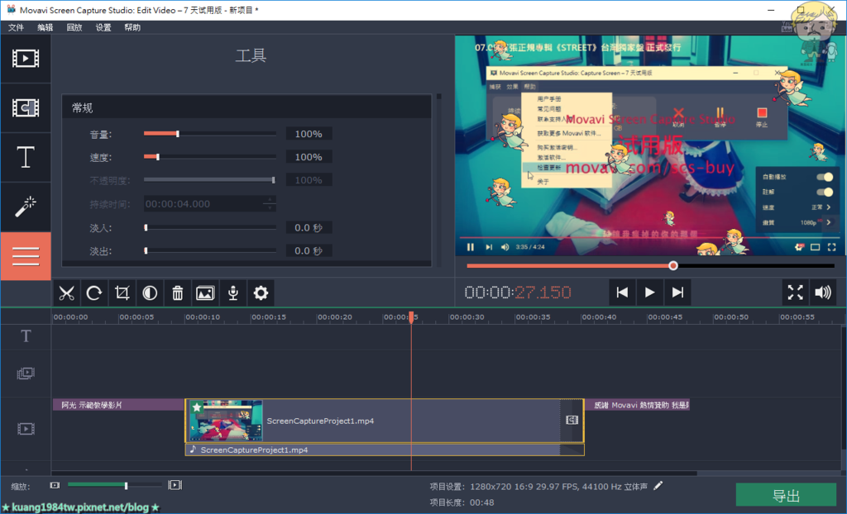Click the playhead marker on timeline ruler
The image size is (847, 514).
click(x=411, y=317)
